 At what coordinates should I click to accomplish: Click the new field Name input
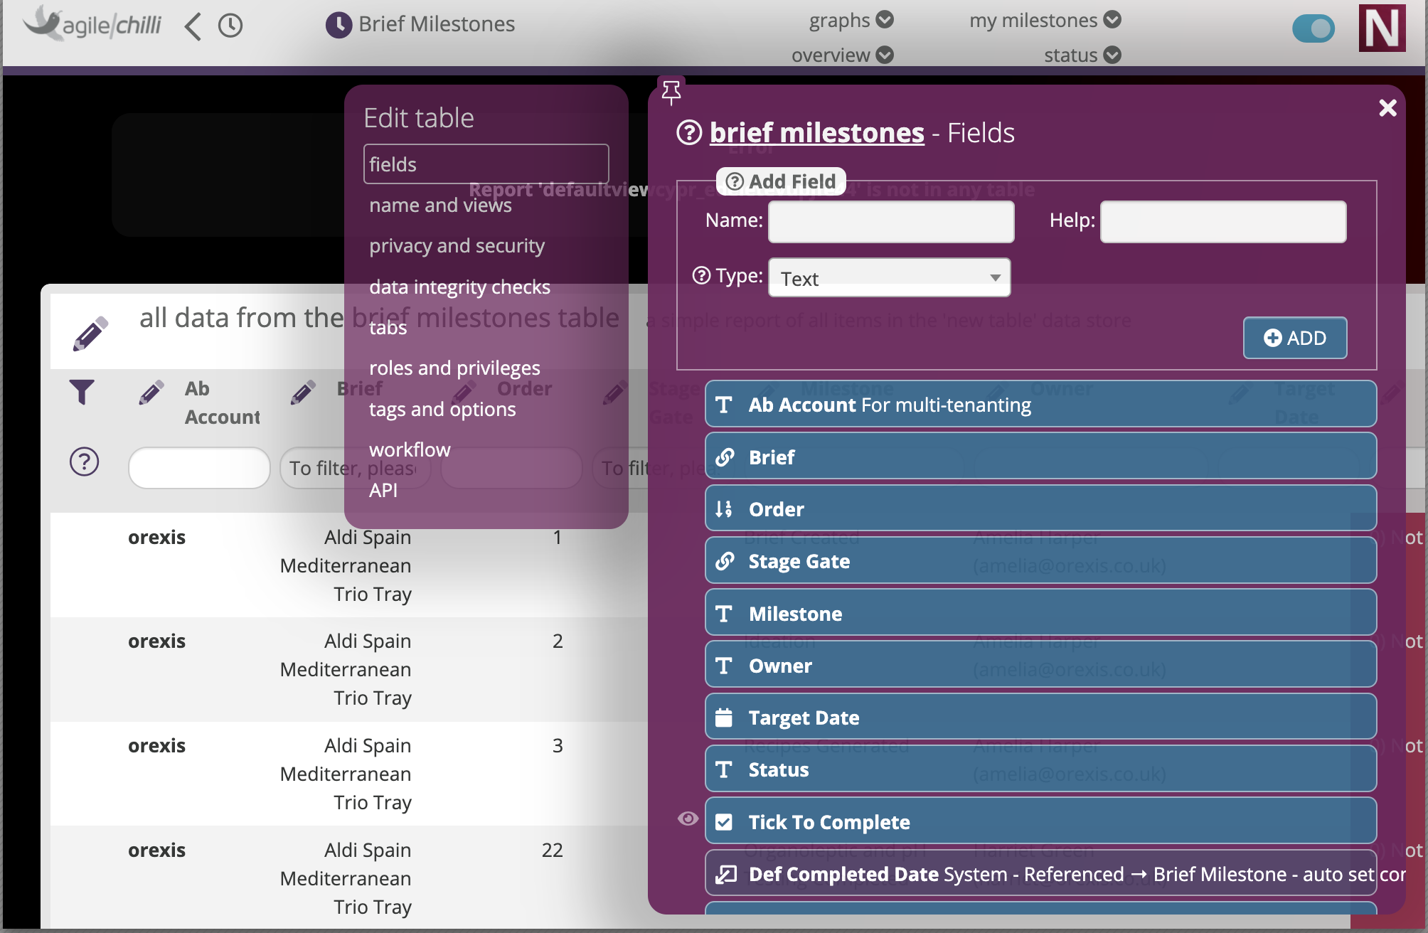click(890, 221)
